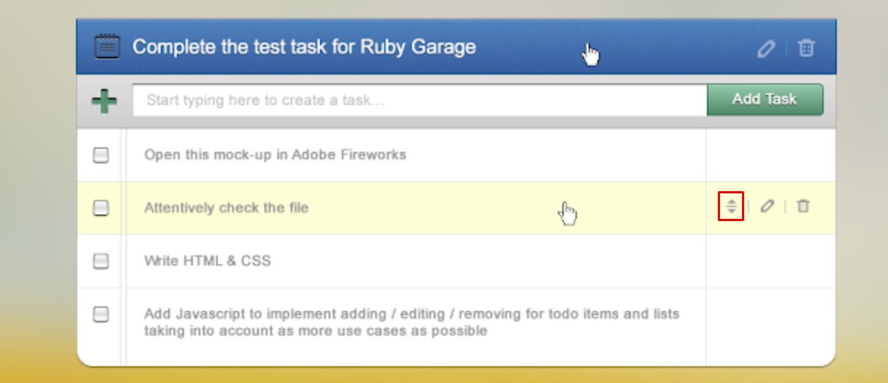
Task: Delete the project using header trash icon
Action: (805, 49)
